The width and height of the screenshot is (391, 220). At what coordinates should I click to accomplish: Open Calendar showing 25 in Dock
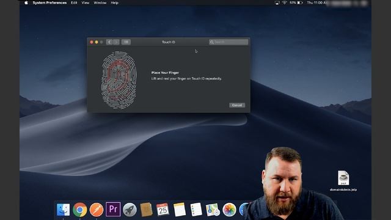click(x=163, y=209)
